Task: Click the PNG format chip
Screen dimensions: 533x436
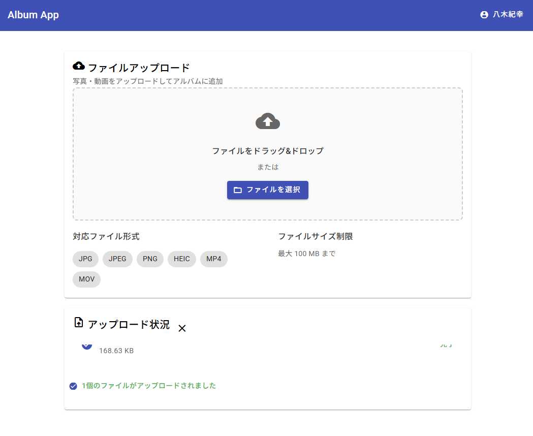Action: click(150, 259)
